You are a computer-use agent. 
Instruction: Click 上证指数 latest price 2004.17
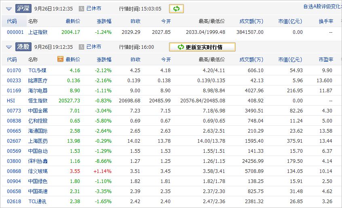[71, 32]
